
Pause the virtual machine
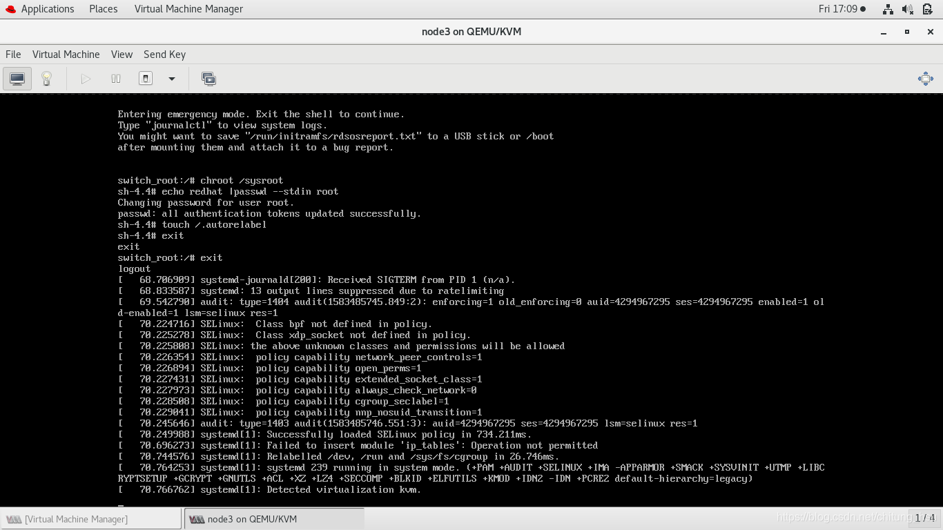click(x=116, y=79)
